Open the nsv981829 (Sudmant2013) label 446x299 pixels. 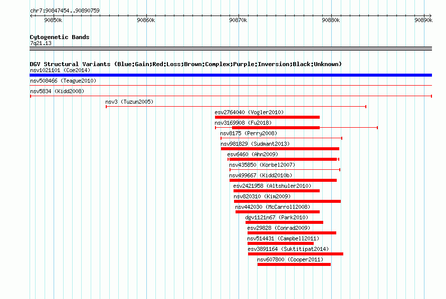pyautogui.click(x=255, y=144)
